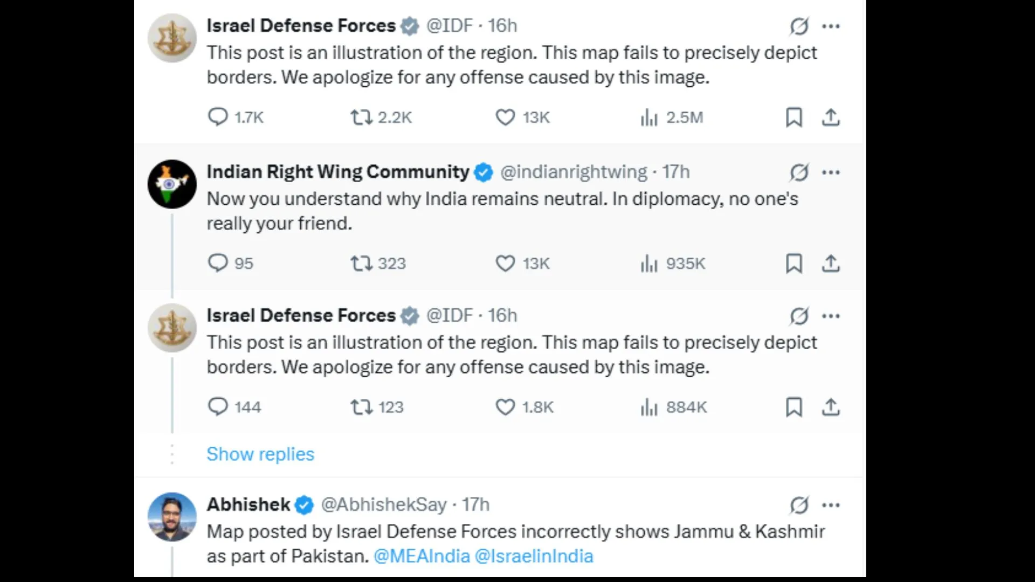Screen dimensions: 1035x582
Task: Repost the Indian Right Wing post with 323 reposts
Action: click(x=361, y=264)
